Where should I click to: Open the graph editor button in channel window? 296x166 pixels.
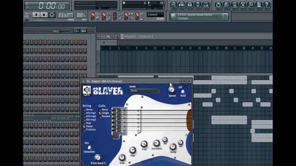tap(76, 31)
